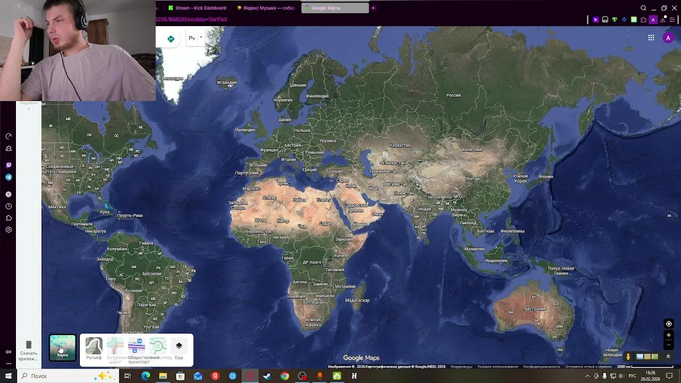Open the puzzle-piece extensions menu

click(643, 20)
